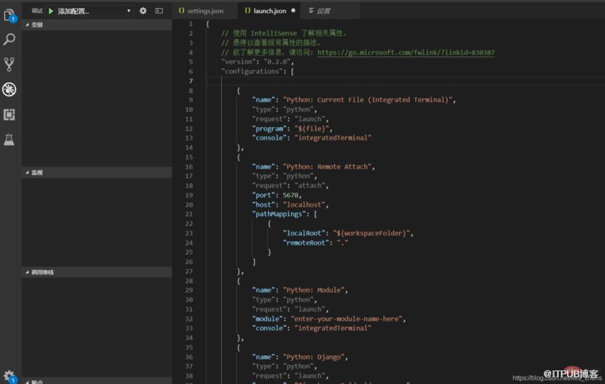Screen dimensions: 605x384
Task: Click "Python: Current File (Integrated Terminal)" text
Action: click(x=367, y=100)
